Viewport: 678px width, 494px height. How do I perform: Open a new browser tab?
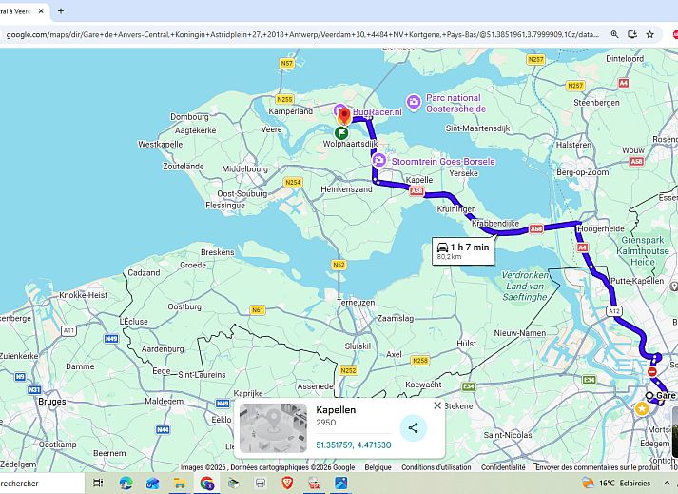click(61, 10)
